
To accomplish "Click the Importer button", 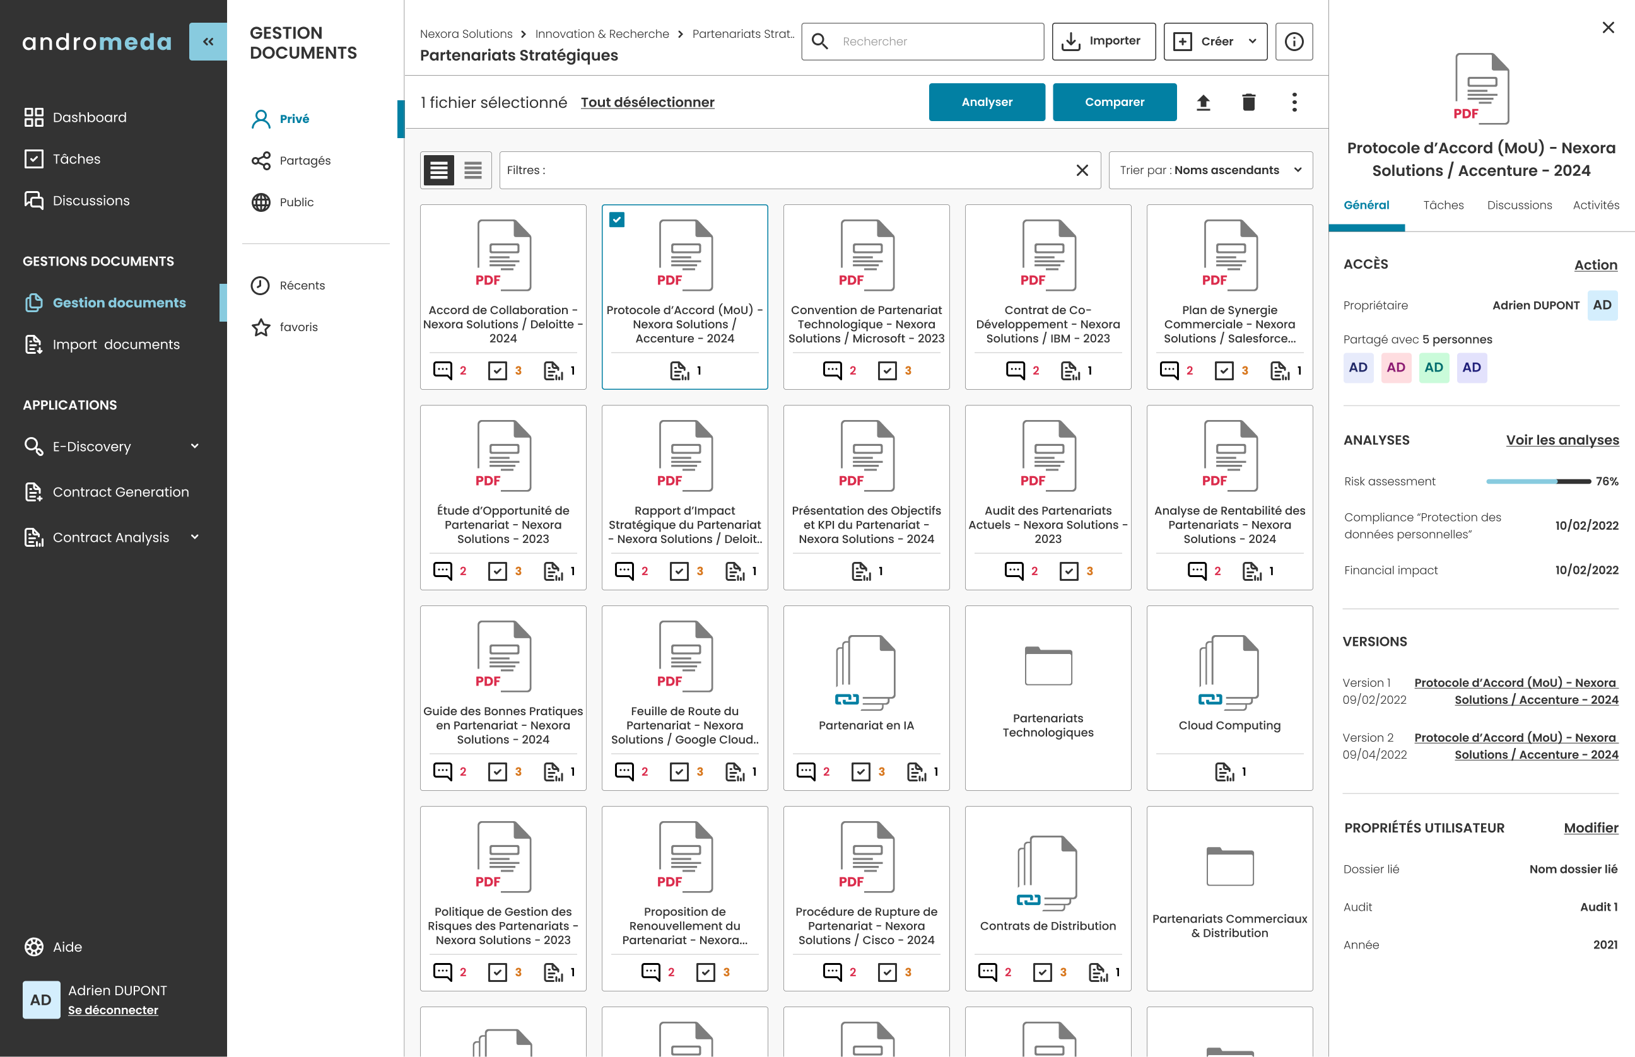I will [x=1104, y=41].
